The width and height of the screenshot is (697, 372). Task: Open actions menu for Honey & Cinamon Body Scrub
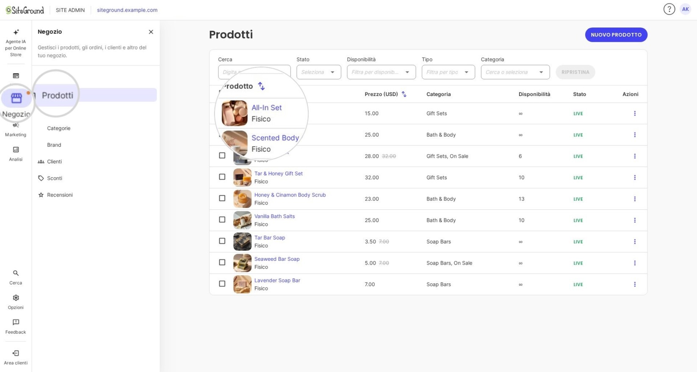tap(634, 199)
